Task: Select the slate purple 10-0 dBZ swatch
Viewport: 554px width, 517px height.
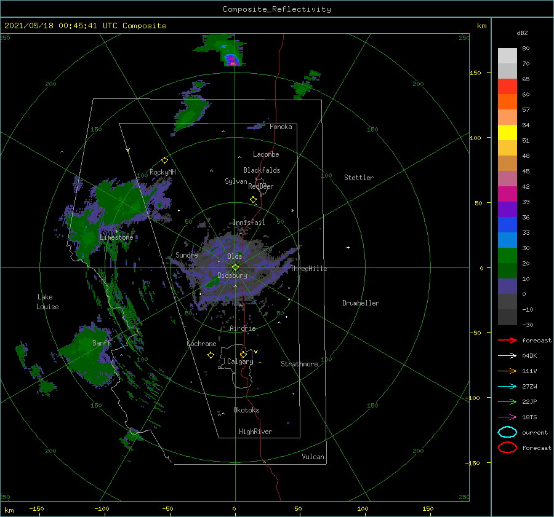Action: coord(507,286)
